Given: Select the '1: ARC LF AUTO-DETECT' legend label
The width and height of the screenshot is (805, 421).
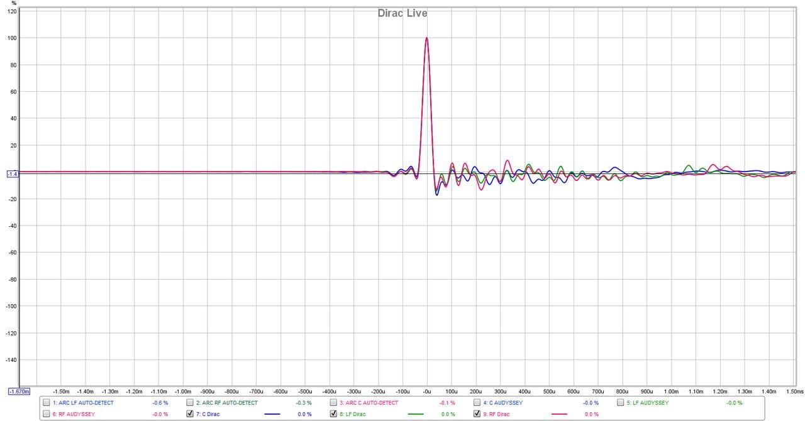Looking at the screenshot, I should (x=83, y=403).
